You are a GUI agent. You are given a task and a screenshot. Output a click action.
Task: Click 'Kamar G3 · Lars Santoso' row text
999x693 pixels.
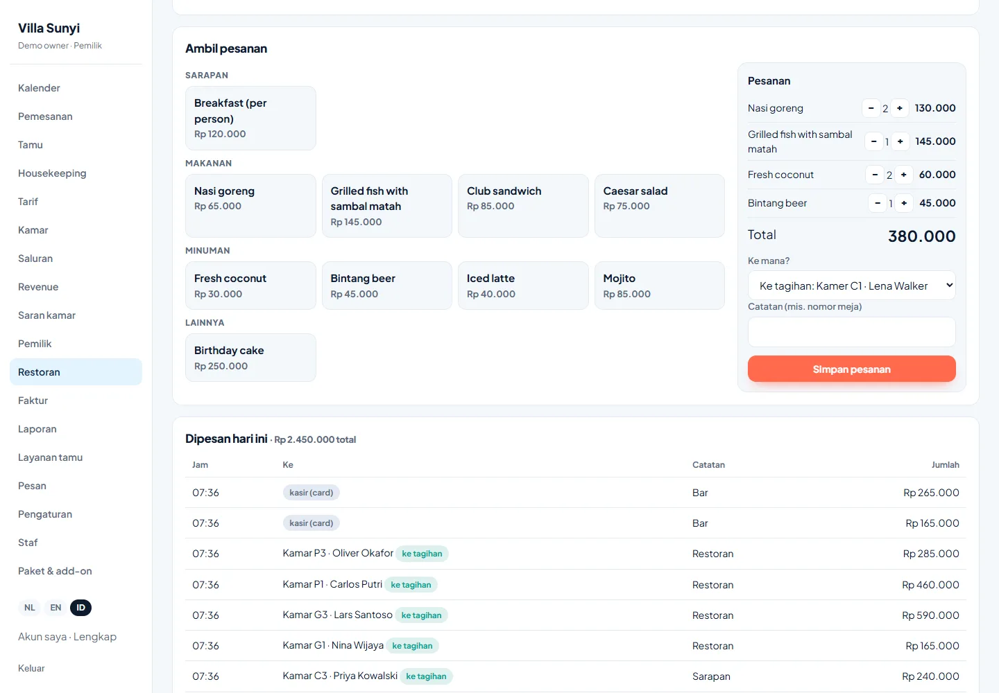[x=338, y=615]
